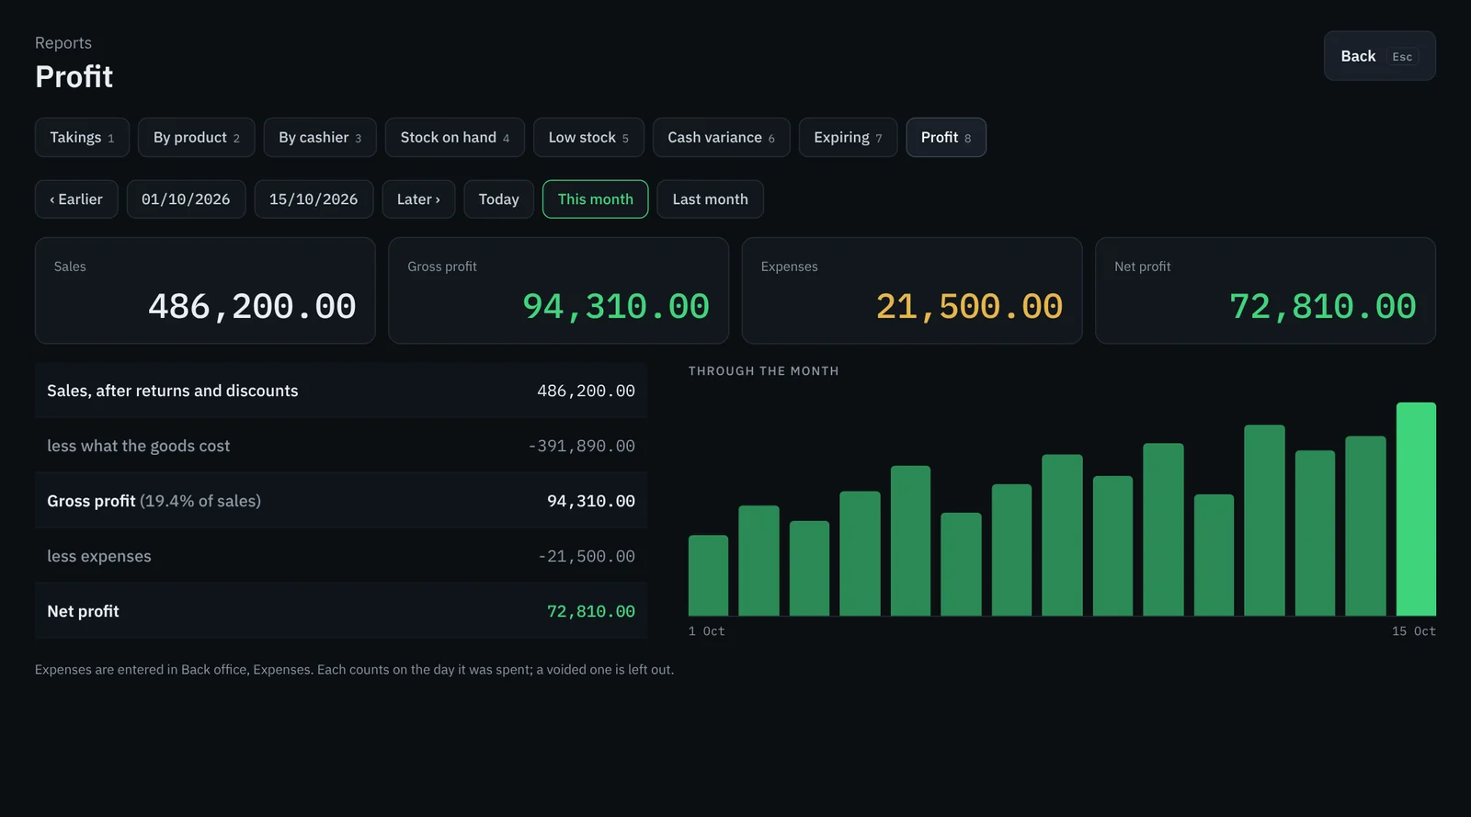This screenshot has height=817, width=1471.
Task: Click the 'Reports' breadcrumb label
Action: click(63, 43)
